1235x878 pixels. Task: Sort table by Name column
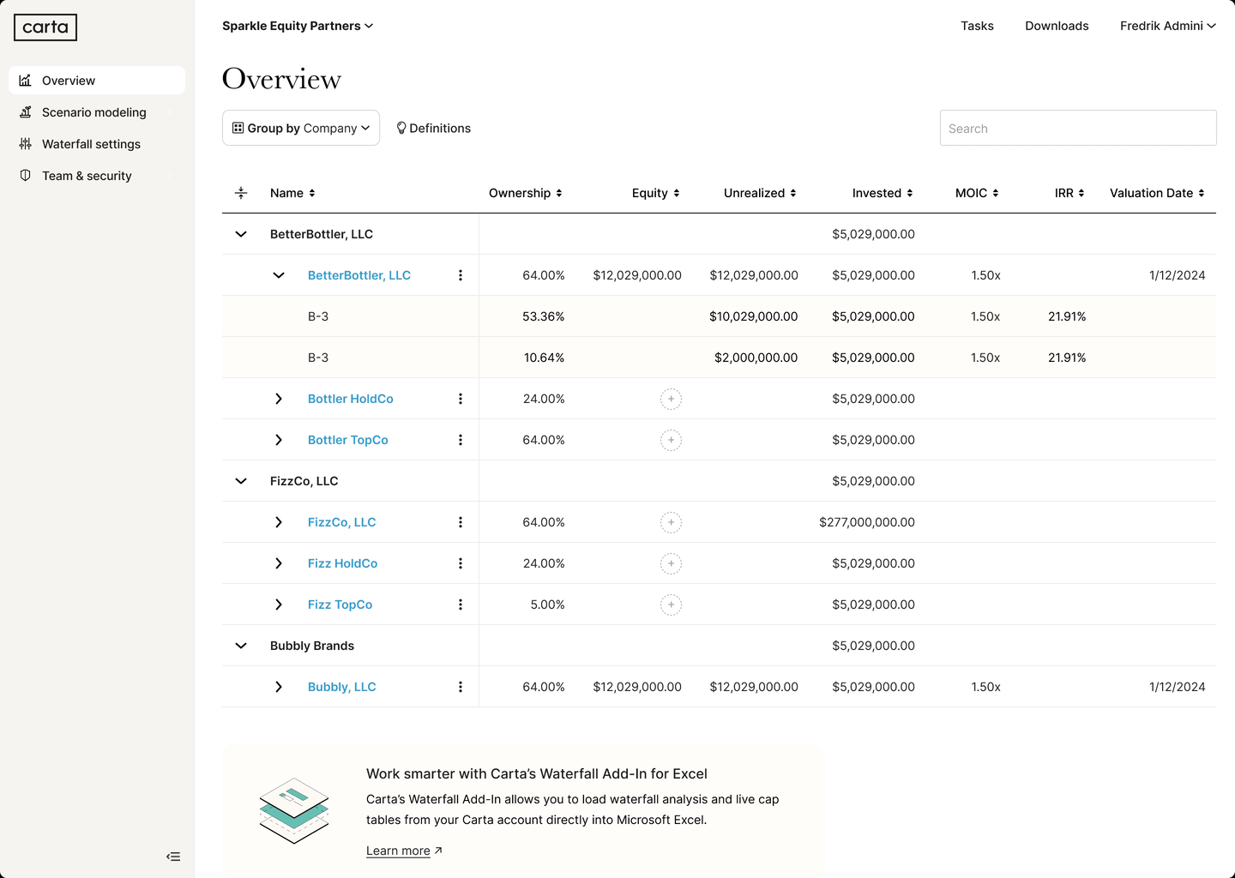292,193
